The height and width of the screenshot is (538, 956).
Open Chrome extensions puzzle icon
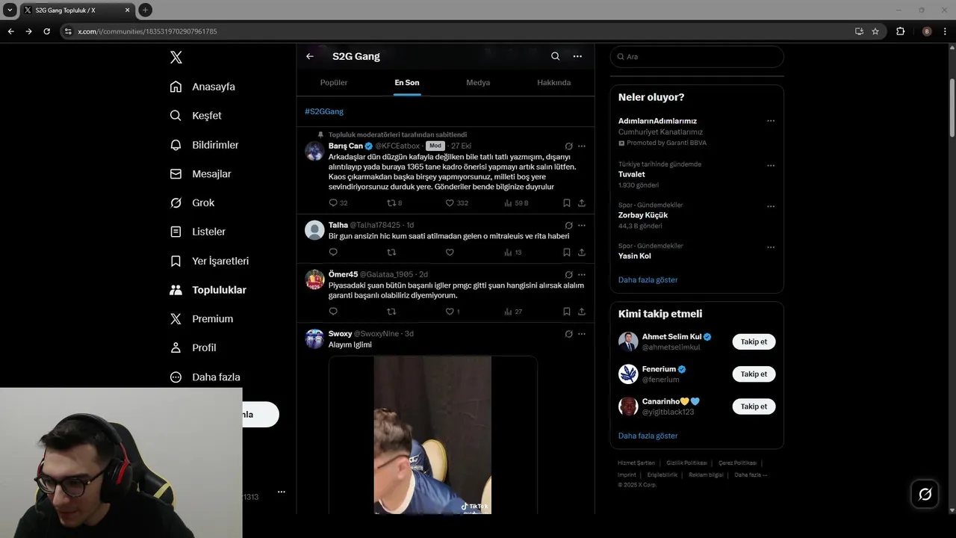click(900, 31)
